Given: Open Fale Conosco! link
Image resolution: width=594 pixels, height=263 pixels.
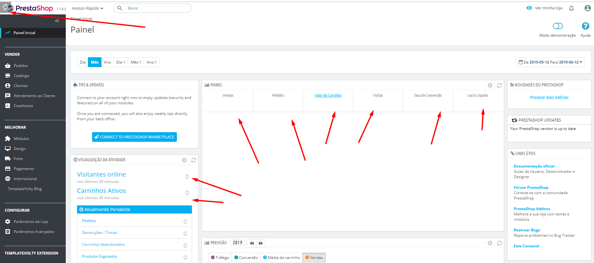Looking at the screenshot, I should coord(526,246).
